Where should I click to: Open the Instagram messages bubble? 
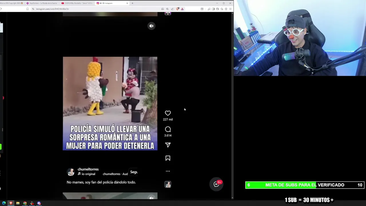pyautogui.click(x=216, y=185)
